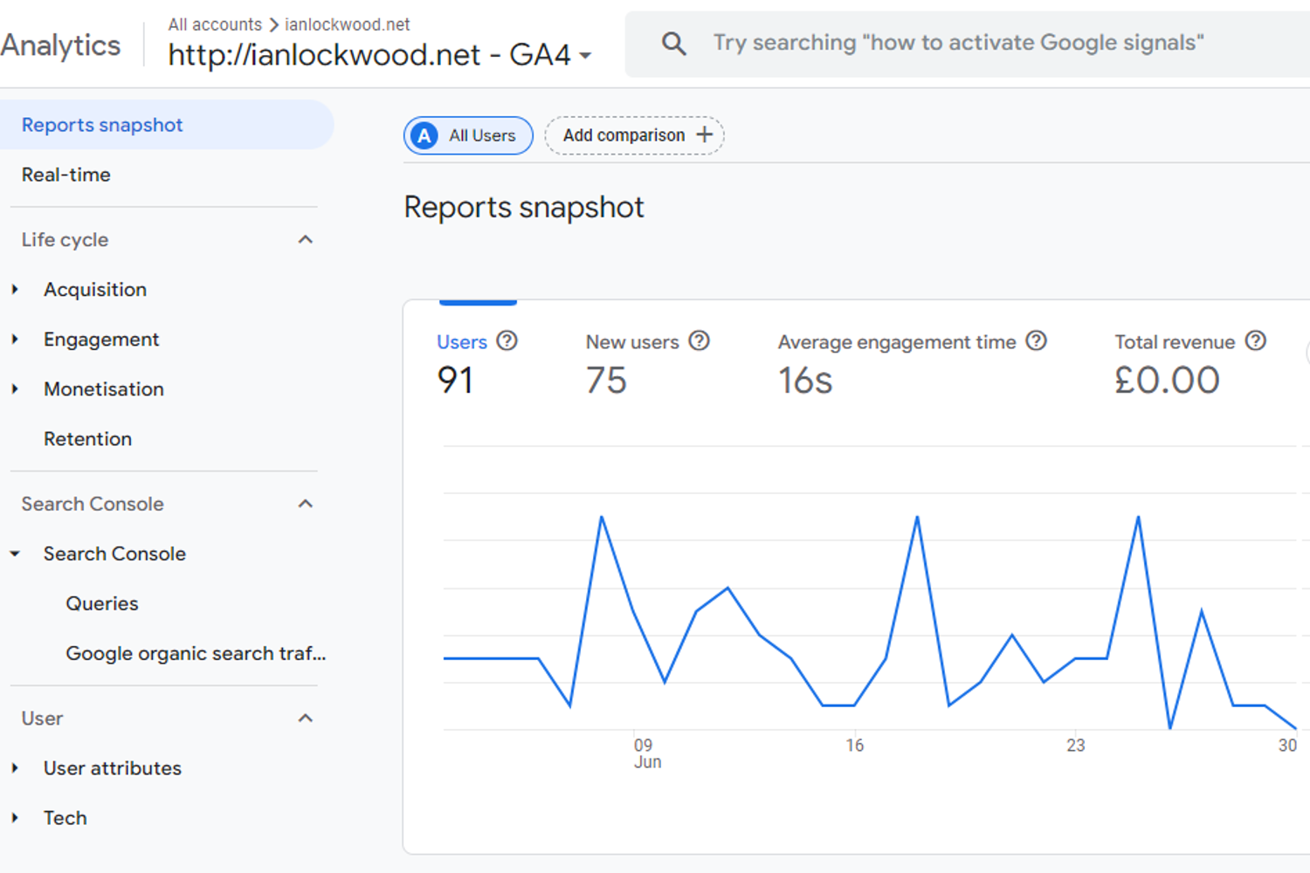1310x873 pixels.
Task: Collapse the User section
Action: [305, 718]
